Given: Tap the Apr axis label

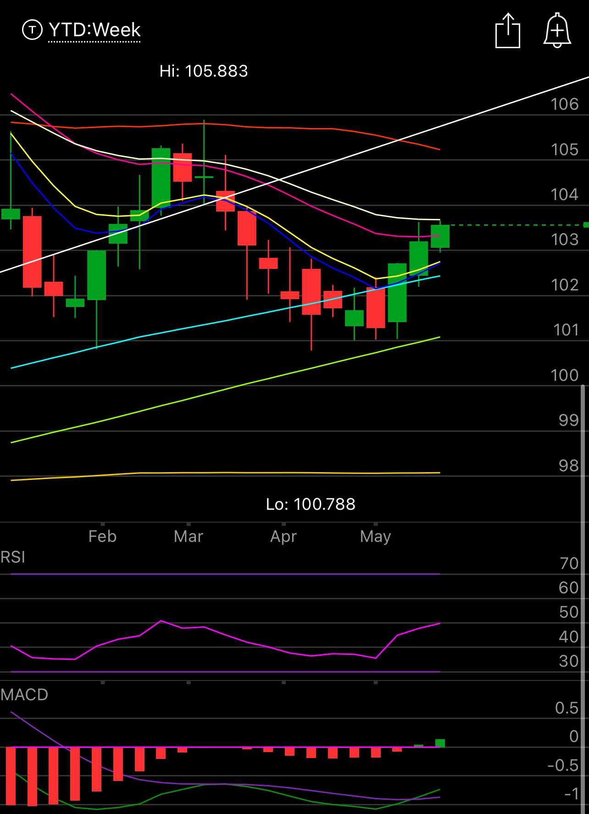Looking at the screenshot, I should click(283, 536).
